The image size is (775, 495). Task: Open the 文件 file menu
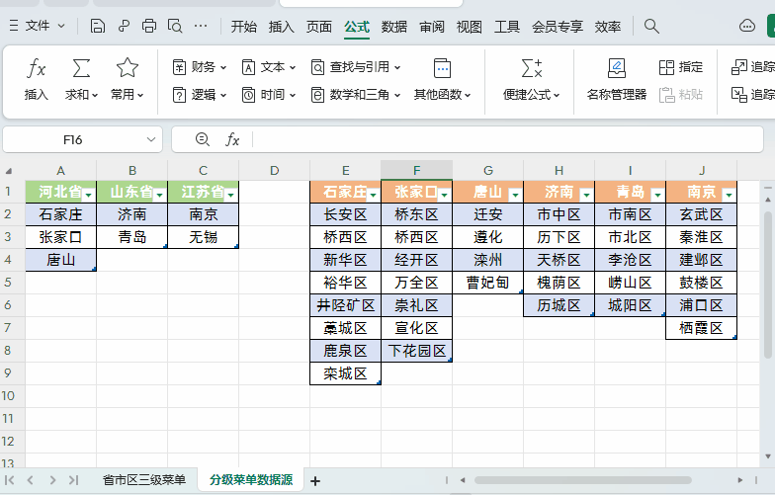(x=38, y=26)
